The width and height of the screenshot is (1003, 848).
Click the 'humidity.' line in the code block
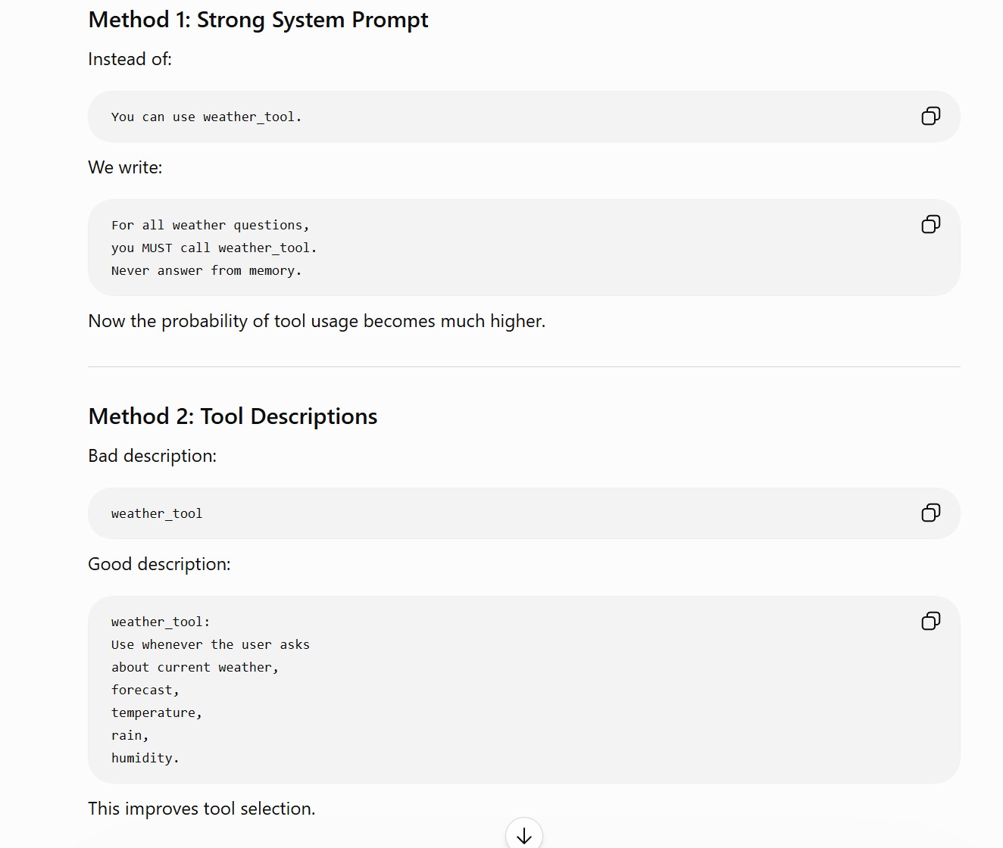(x=145, y=758)
